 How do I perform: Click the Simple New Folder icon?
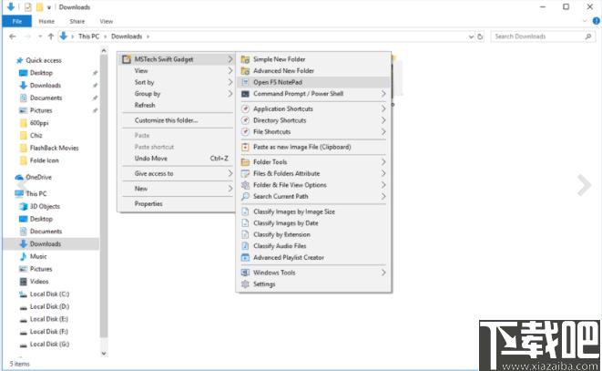245,59
